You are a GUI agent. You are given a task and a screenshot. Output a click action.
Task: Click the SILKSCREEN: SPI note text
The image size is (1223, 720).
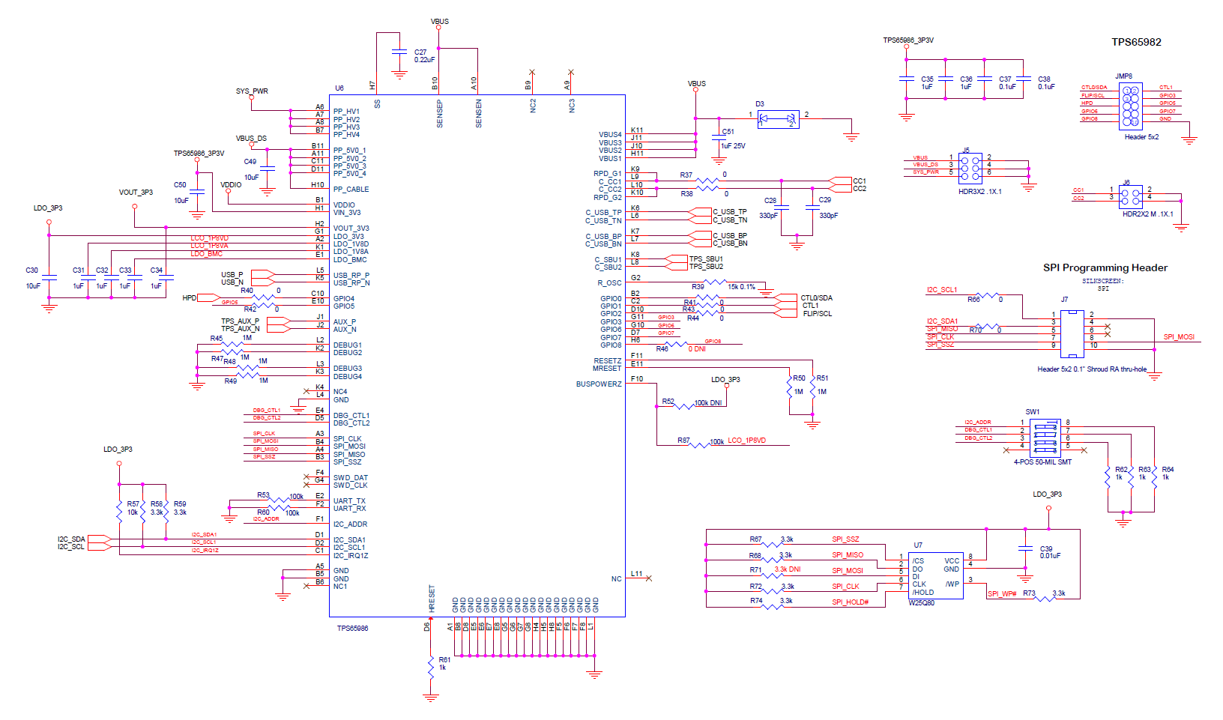pos(1102,285)
